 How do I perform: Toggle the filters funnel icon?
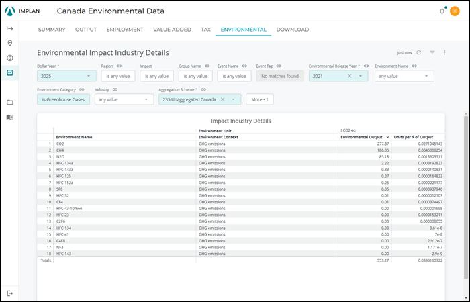(x=432, y=52)
